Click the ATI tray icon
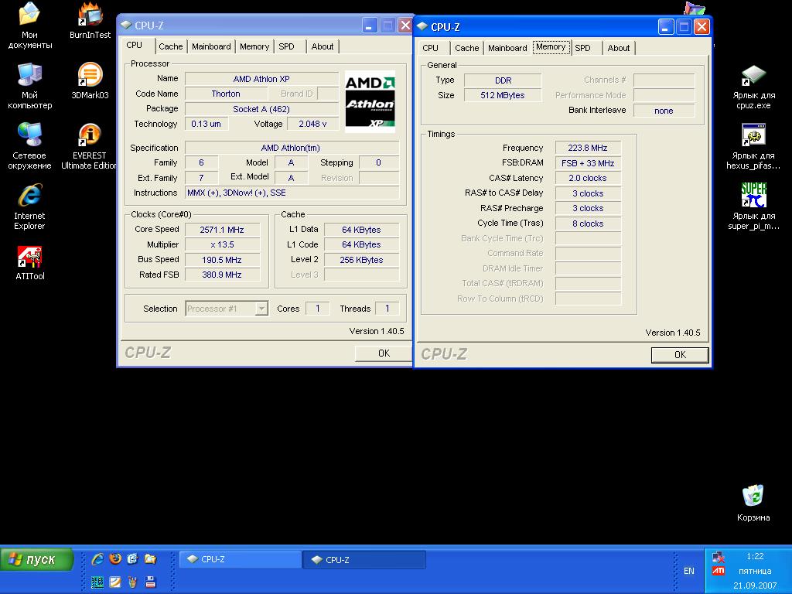 pyautogui.click(x=719, y=571)
